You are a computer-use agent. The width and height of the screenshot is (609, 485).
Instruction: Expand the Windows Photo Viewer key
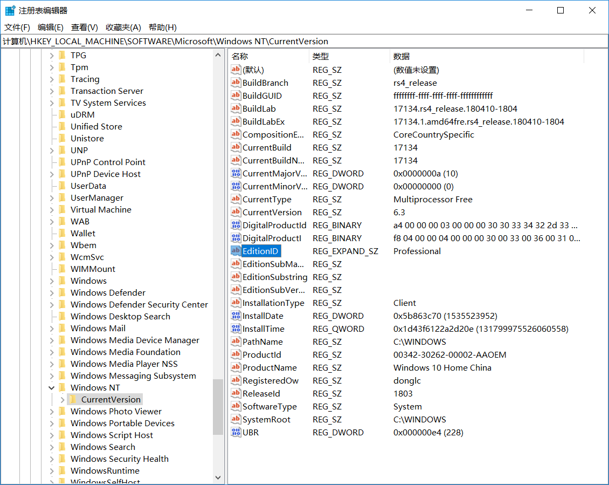52,412
